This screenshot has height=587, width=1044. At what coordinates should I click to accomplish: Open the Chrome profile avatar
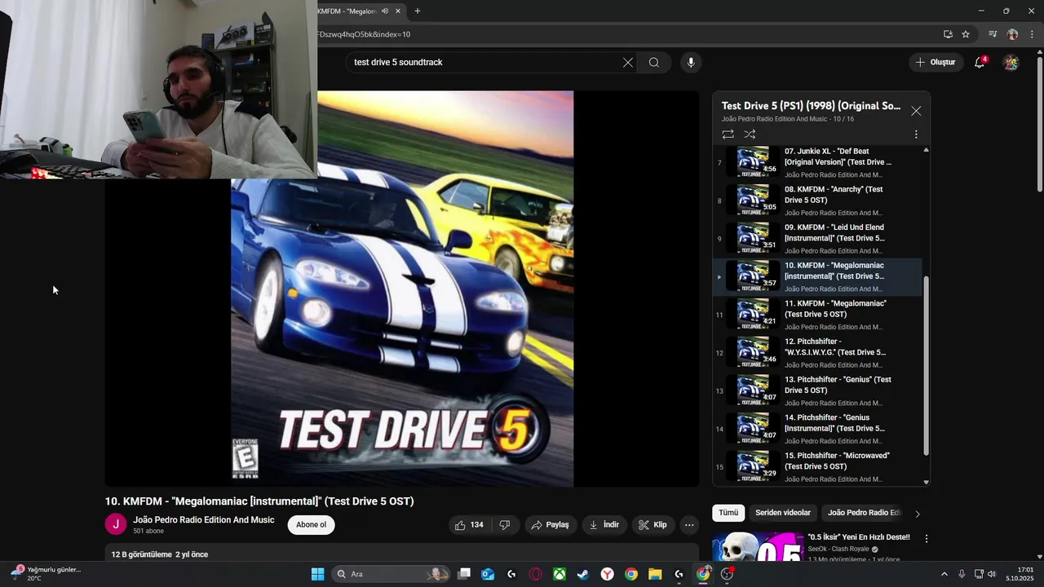tap(1012, 34)
